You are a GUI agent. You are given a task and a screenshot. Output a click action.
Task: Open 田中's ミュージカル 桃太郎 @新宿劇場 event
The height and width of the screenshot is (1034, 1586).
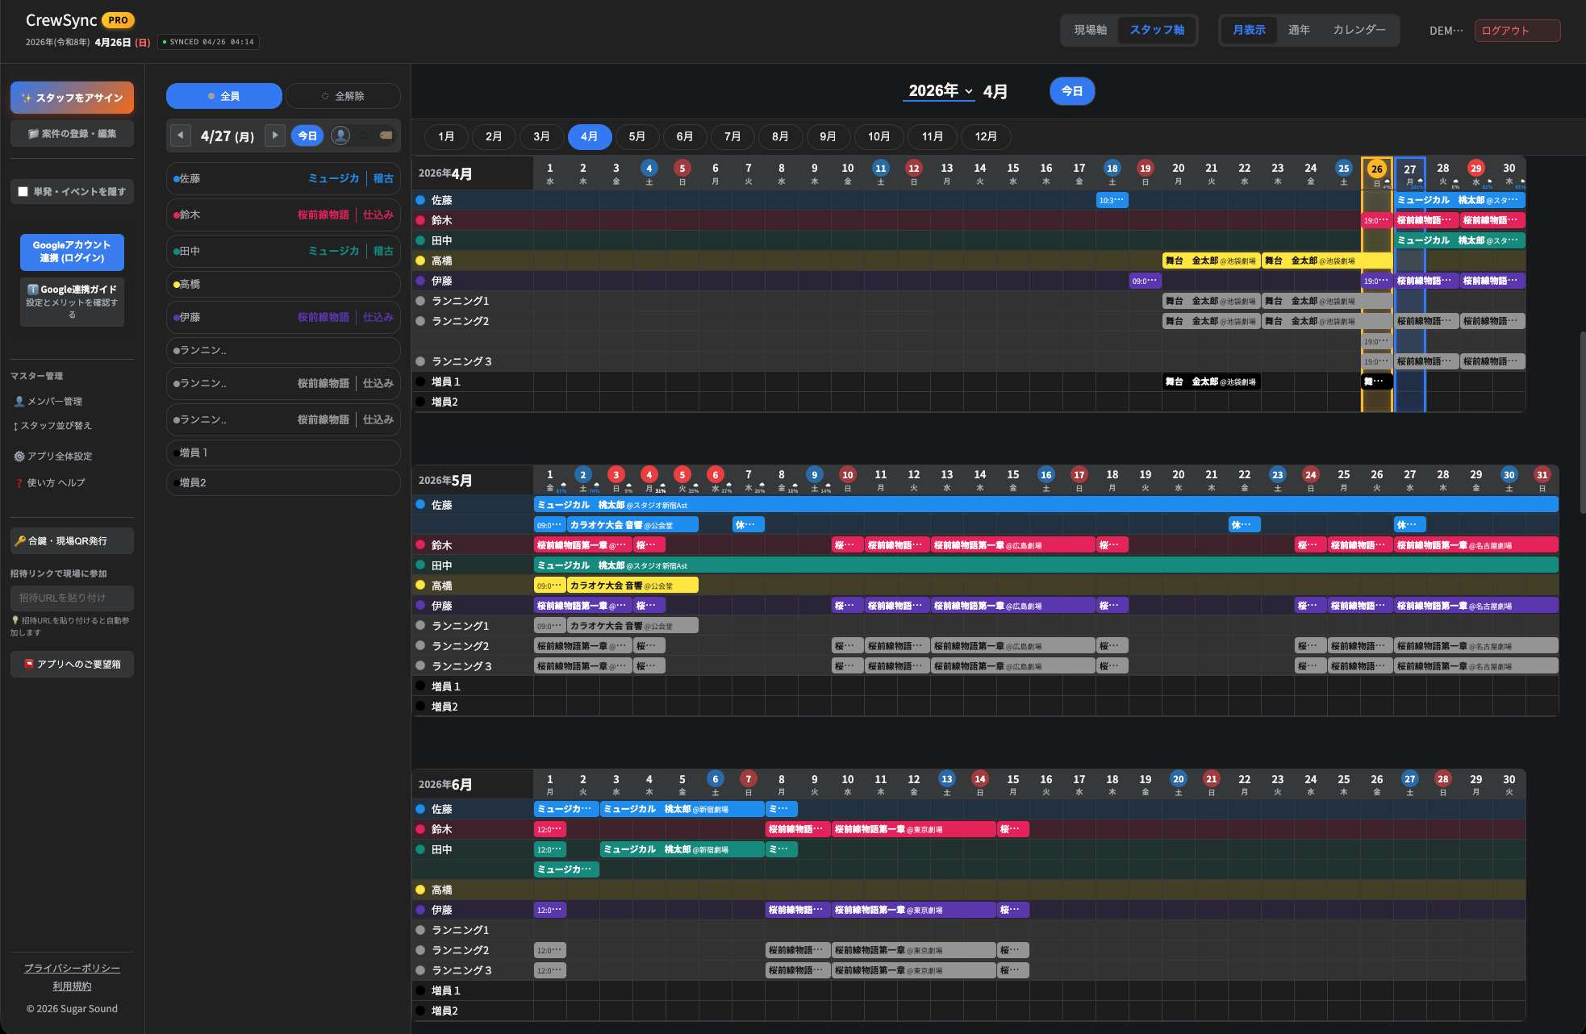(x=682, y=849)
